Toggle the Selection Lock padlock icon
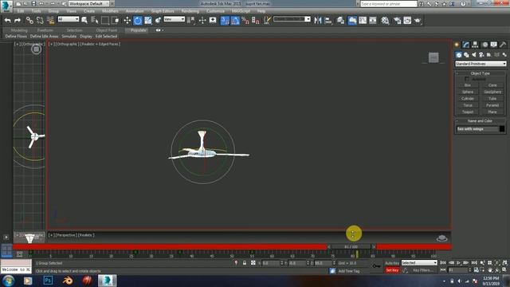Screen dimensions: 510x287 [x=245, y=262]
